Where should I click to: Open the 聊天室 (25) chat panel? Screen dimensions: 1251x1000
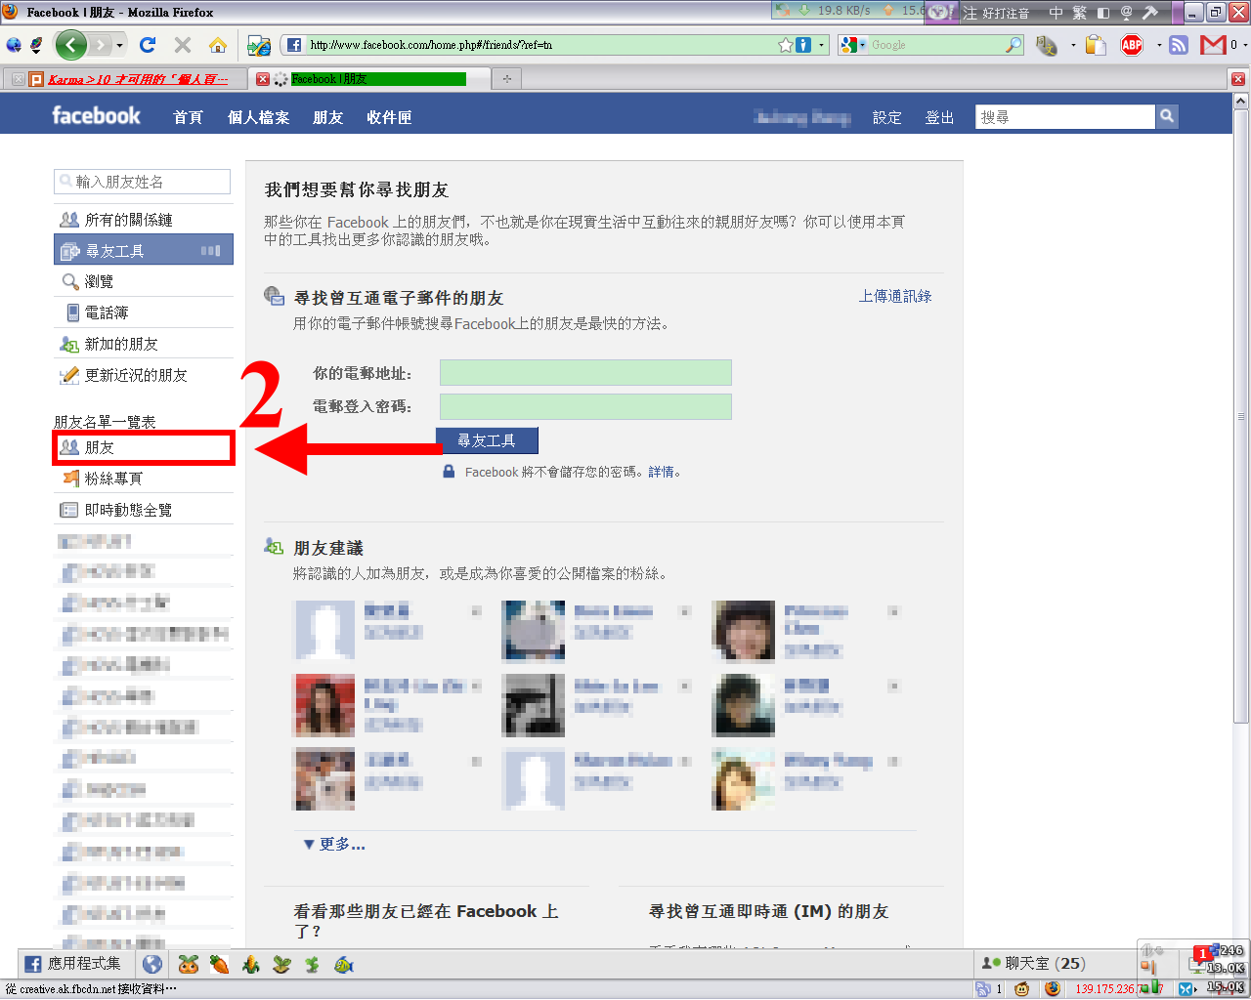pos(1034,964)
